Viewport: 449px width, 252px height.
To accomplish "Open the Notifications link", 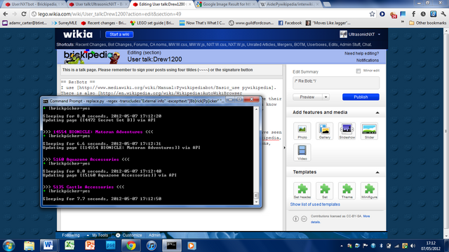I will coord(368,60).
